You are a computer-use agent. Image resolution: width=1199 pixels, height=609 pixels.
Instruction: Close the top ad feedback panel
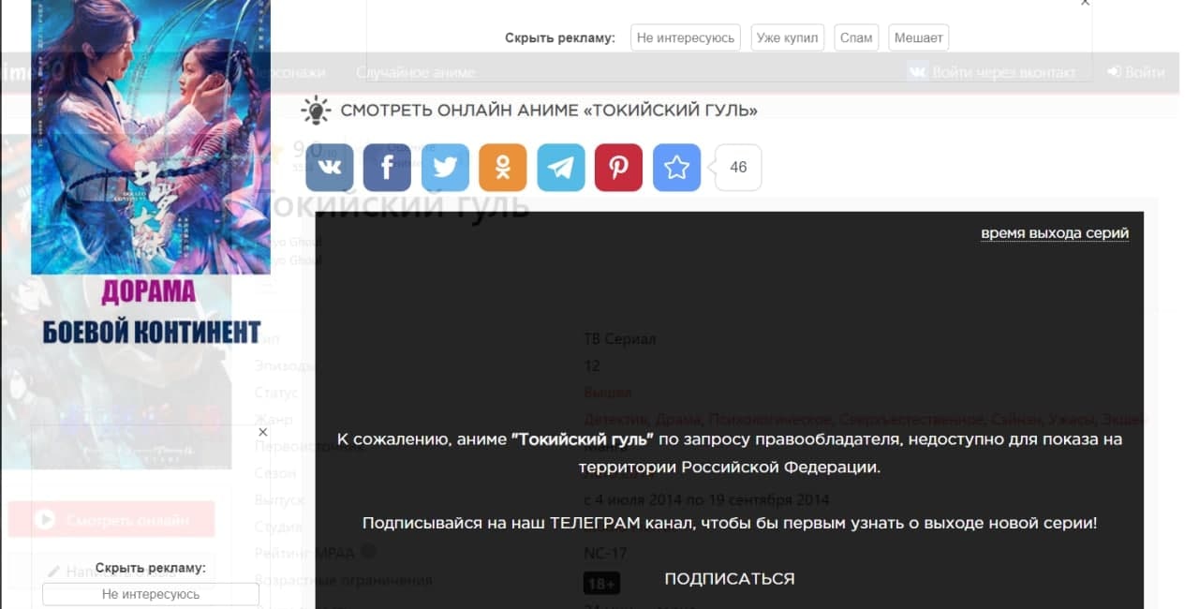(x=1085, y=3)
